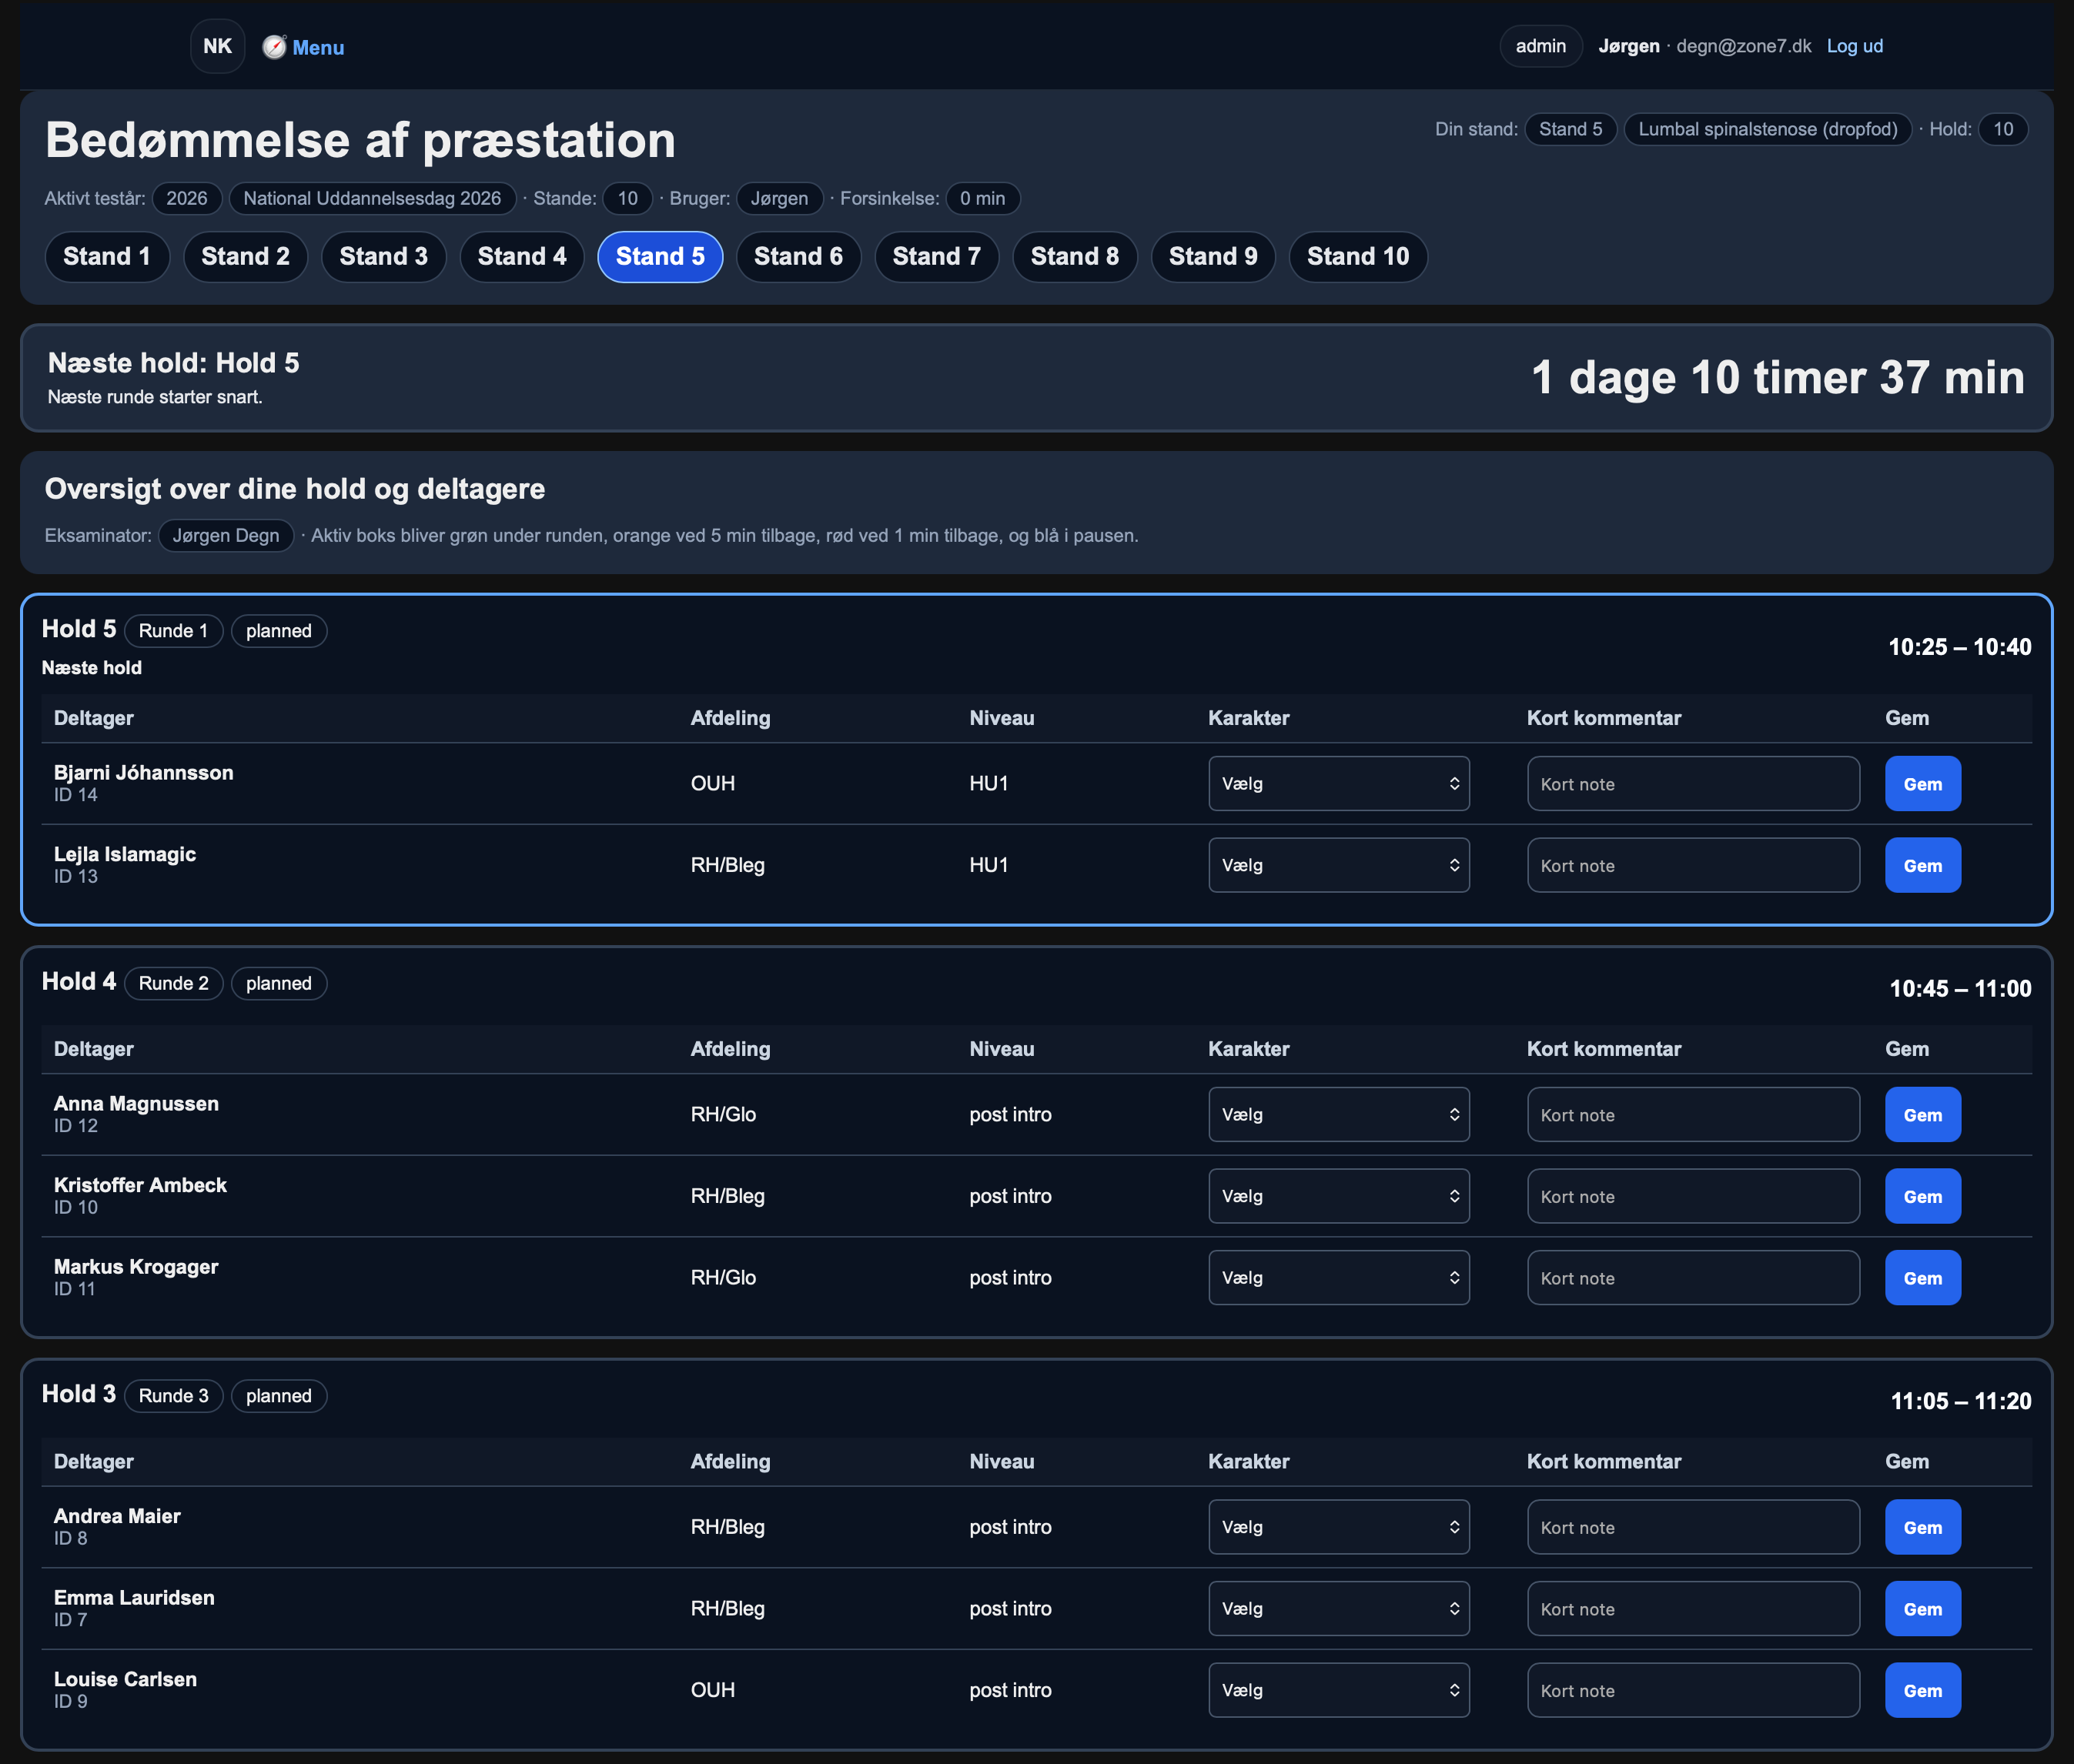Click participant name Bjarni Jóhannsson

(144, 772)
